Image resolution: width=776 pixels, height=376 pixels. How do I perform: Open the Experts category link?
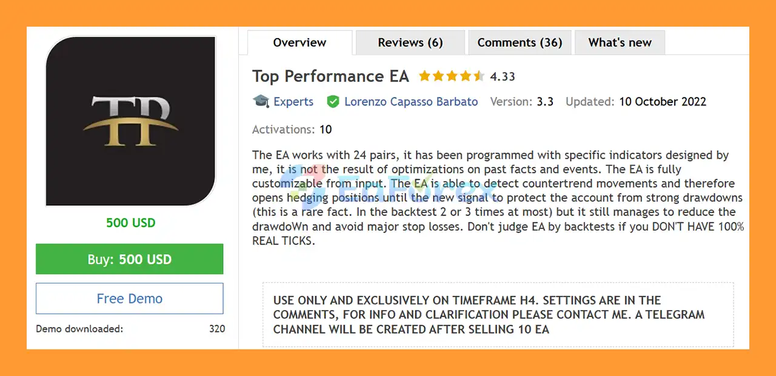click(293, 102)
